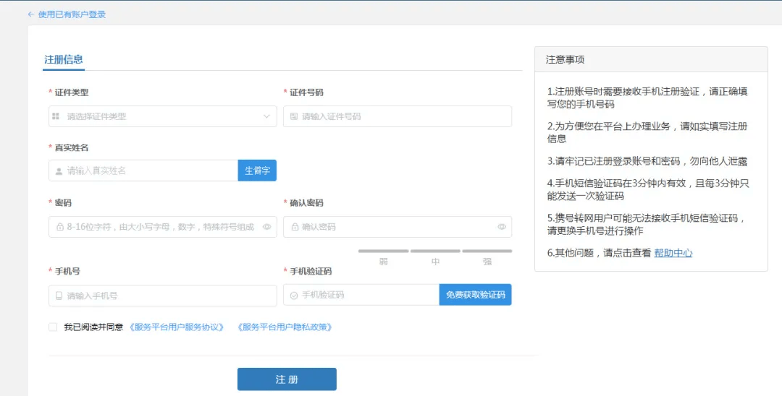Click the 请输入证件号码 input field
The width and height of the screenshot is (782, 396).
pos(402,116)
